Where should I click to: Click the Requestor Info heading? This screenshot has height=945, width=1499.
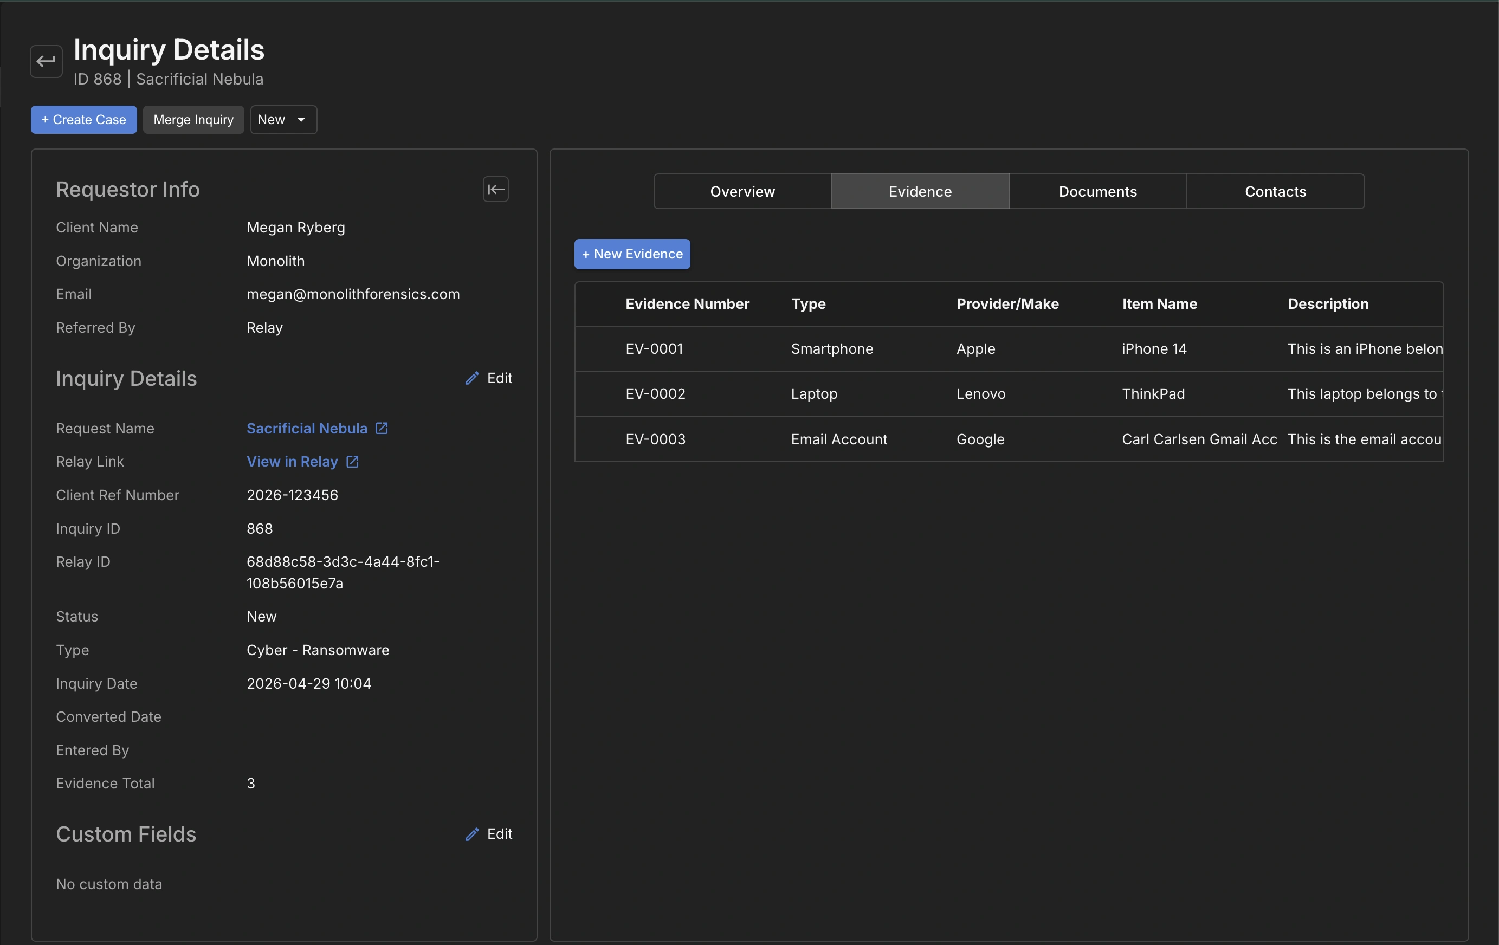point(127,189)
